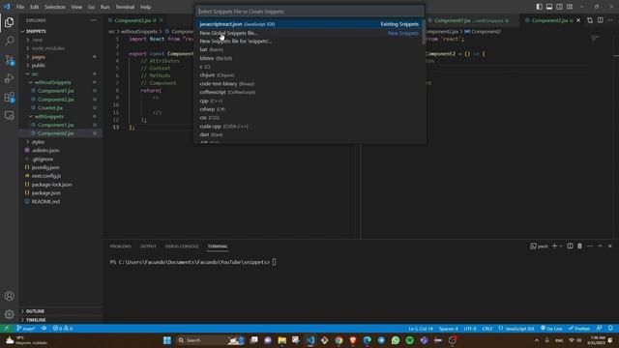Click Spaces: 4 in the status bar
Screen dimensions: 619x348
448,329
